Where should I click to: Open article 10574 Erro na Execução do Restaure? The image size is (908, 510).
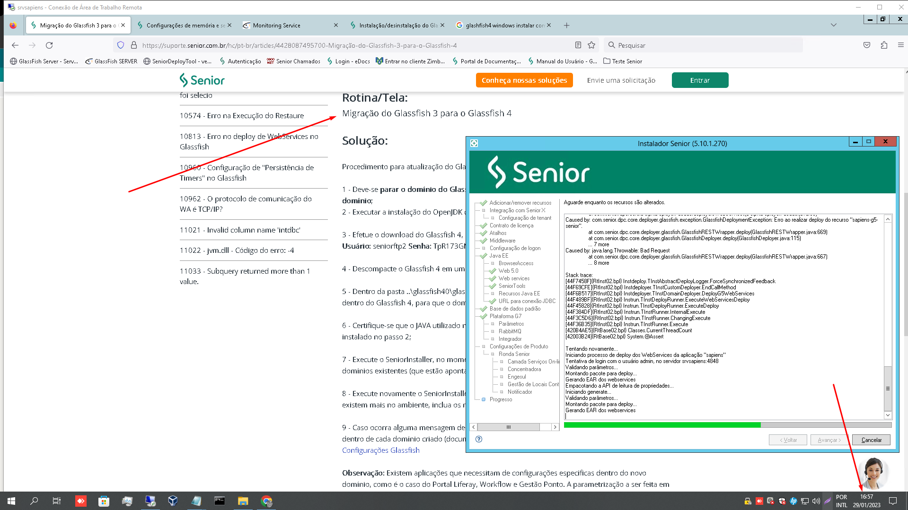[242, 116]
